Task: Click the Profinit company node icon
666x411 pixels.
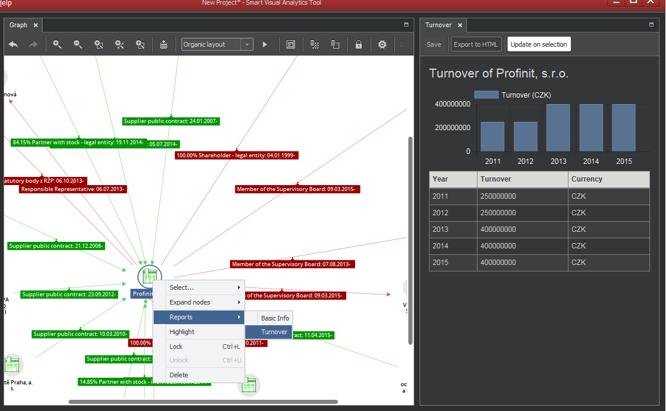Action: [x=150, y=276]
